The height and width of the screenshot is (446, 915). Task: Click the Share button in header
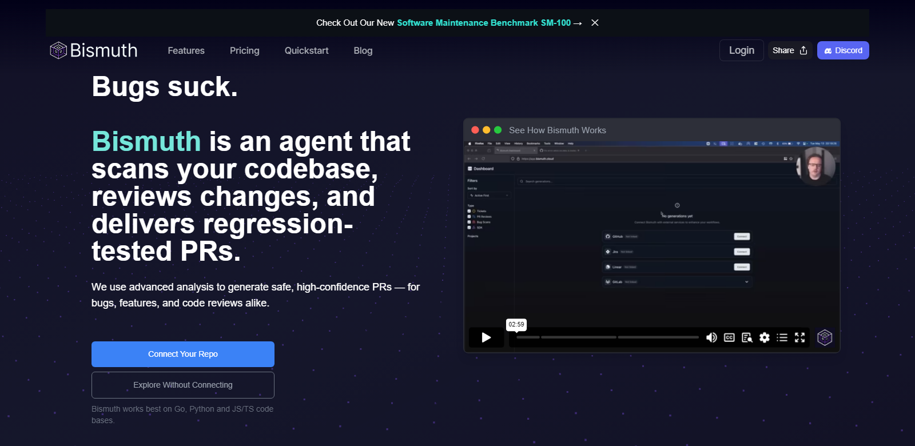pos(790,50)
